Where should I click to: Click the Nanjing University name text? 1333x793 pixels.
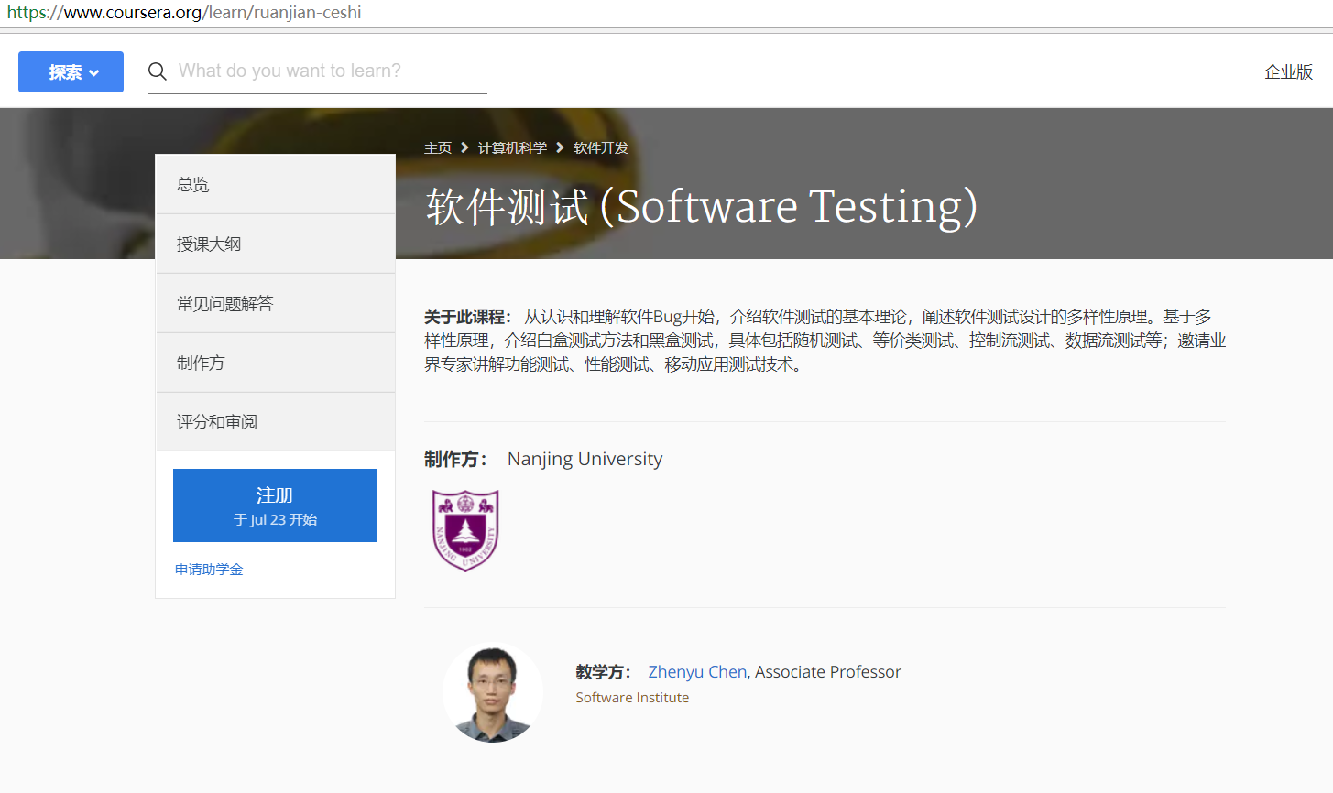click(x=585, y=459)
